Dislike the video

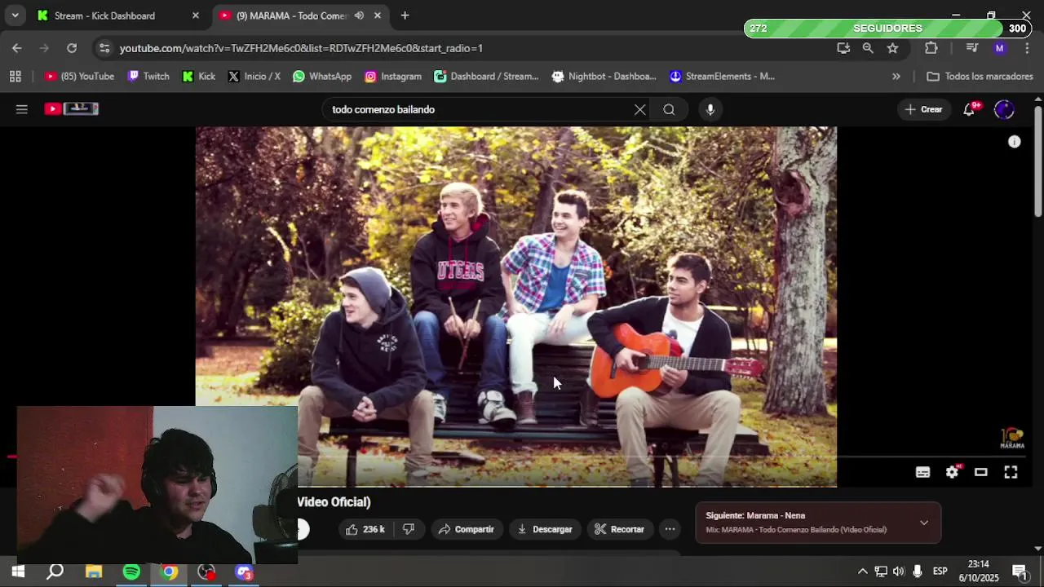409,529
